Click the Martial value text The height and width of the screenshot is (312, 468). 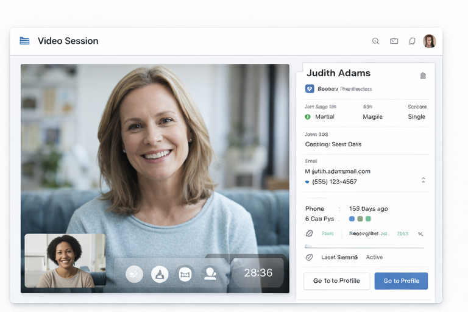tap(325, 117)
